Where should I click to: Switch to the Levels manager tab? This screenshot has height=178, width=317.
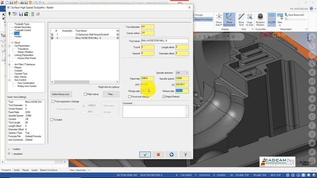click(x=34, y=170)
